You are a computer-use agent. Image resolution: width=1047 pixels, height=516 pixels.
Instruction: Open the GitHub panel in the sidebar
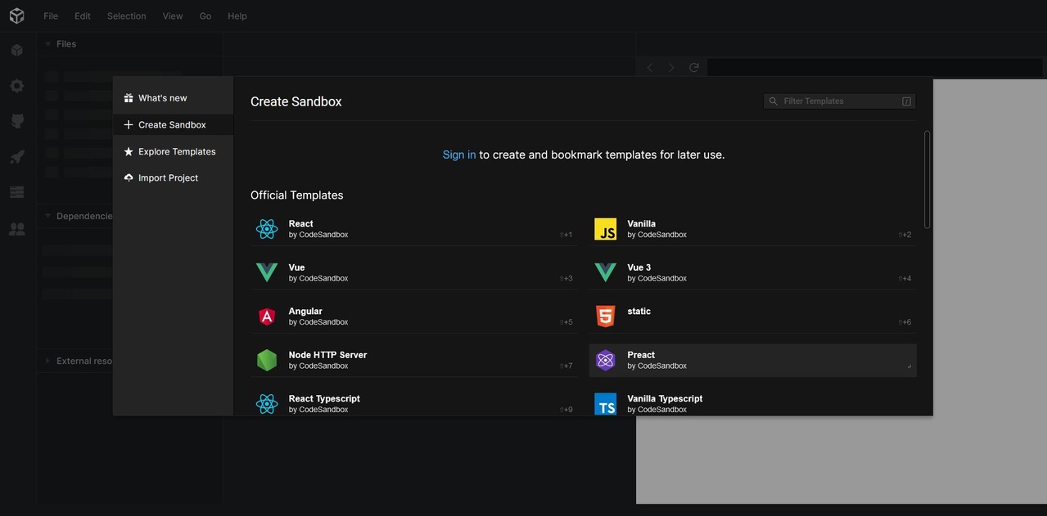16,121
